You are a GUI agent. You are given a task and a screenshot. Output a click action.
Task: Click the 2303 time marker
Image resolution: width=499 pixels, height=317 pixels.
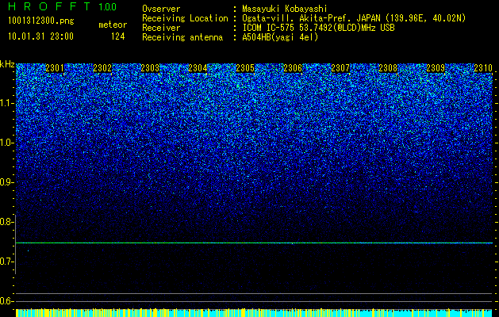(x=150, y=68)
